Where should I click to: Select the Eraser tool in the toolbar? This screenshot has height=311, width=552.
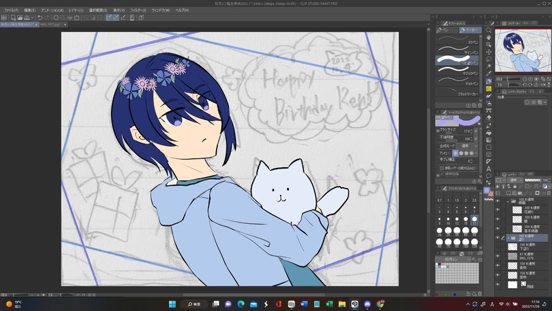[489, 117]
